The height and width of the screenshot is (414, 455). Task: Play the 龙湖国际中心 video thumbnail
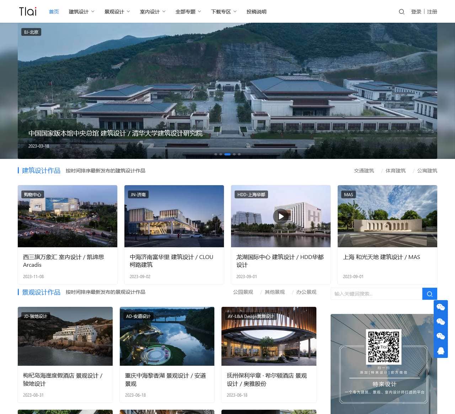pyautogui.click(x=281, y=216)
